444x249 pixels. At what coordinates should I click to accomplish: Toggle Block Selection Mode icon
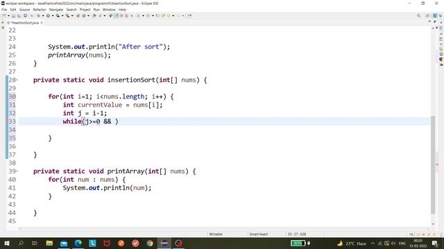click(x=126, y=16)
